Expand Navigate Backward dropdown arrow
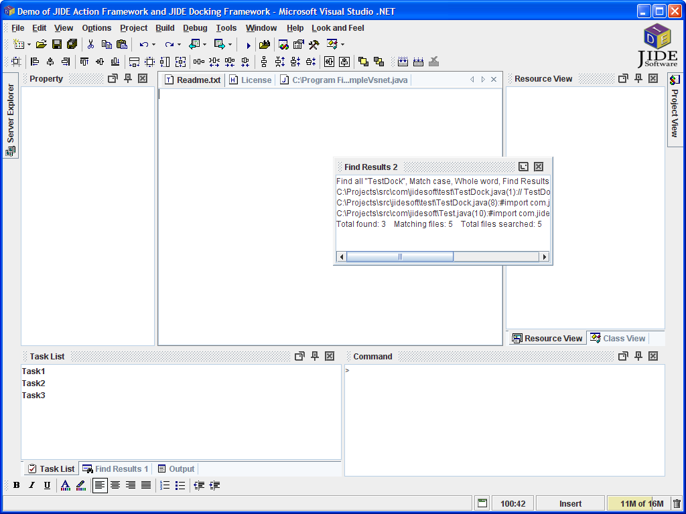This screenshot has width=686, height=514. (x=204, y=45)
